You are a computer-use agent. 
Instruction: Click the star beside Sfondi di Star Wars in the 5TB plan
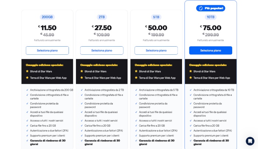pyautogui.click(x=136, y=71)
